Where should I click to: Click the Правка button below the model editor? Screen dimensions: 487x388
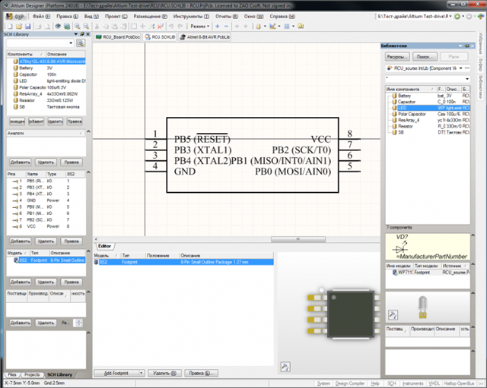[x=201, y=373]
